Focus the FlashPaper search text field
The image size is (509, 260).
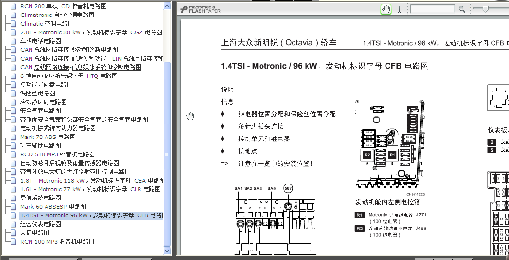pyautogui.click(x=432, y=9)
